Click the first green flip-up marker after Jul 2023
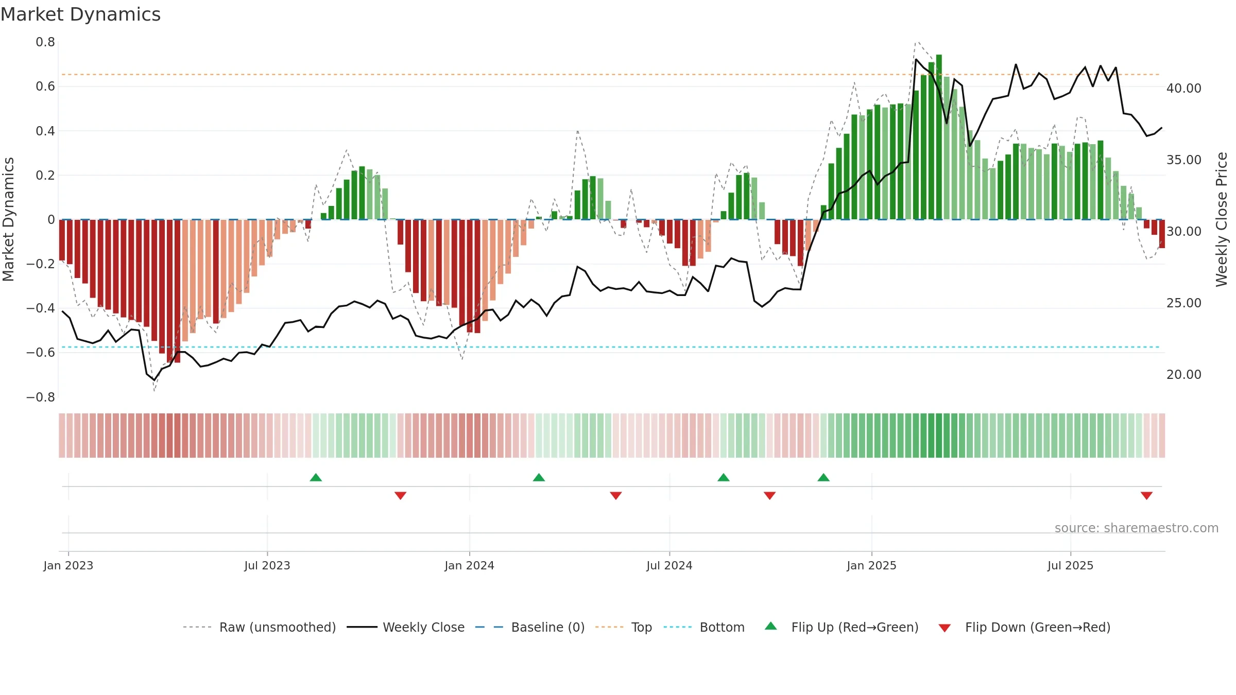 coord(316,477)
